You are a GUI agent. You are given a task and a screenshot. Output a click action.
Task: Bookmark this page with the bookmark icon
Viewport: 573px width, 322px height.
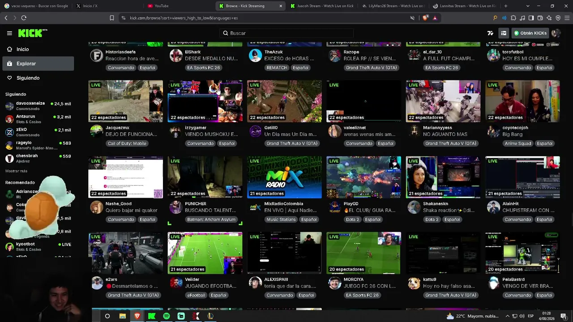pos(112,18)
